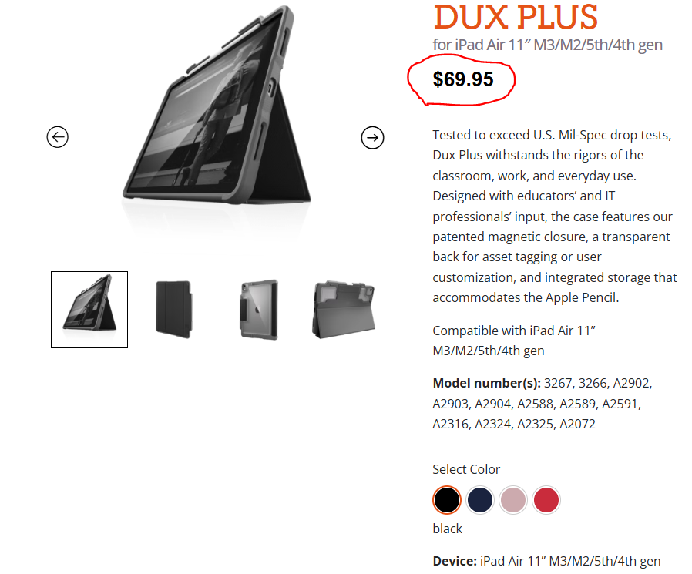This screenshot has height=574, width=692.
Task: Click the previous image arrow icon
Action: (57, 137)
